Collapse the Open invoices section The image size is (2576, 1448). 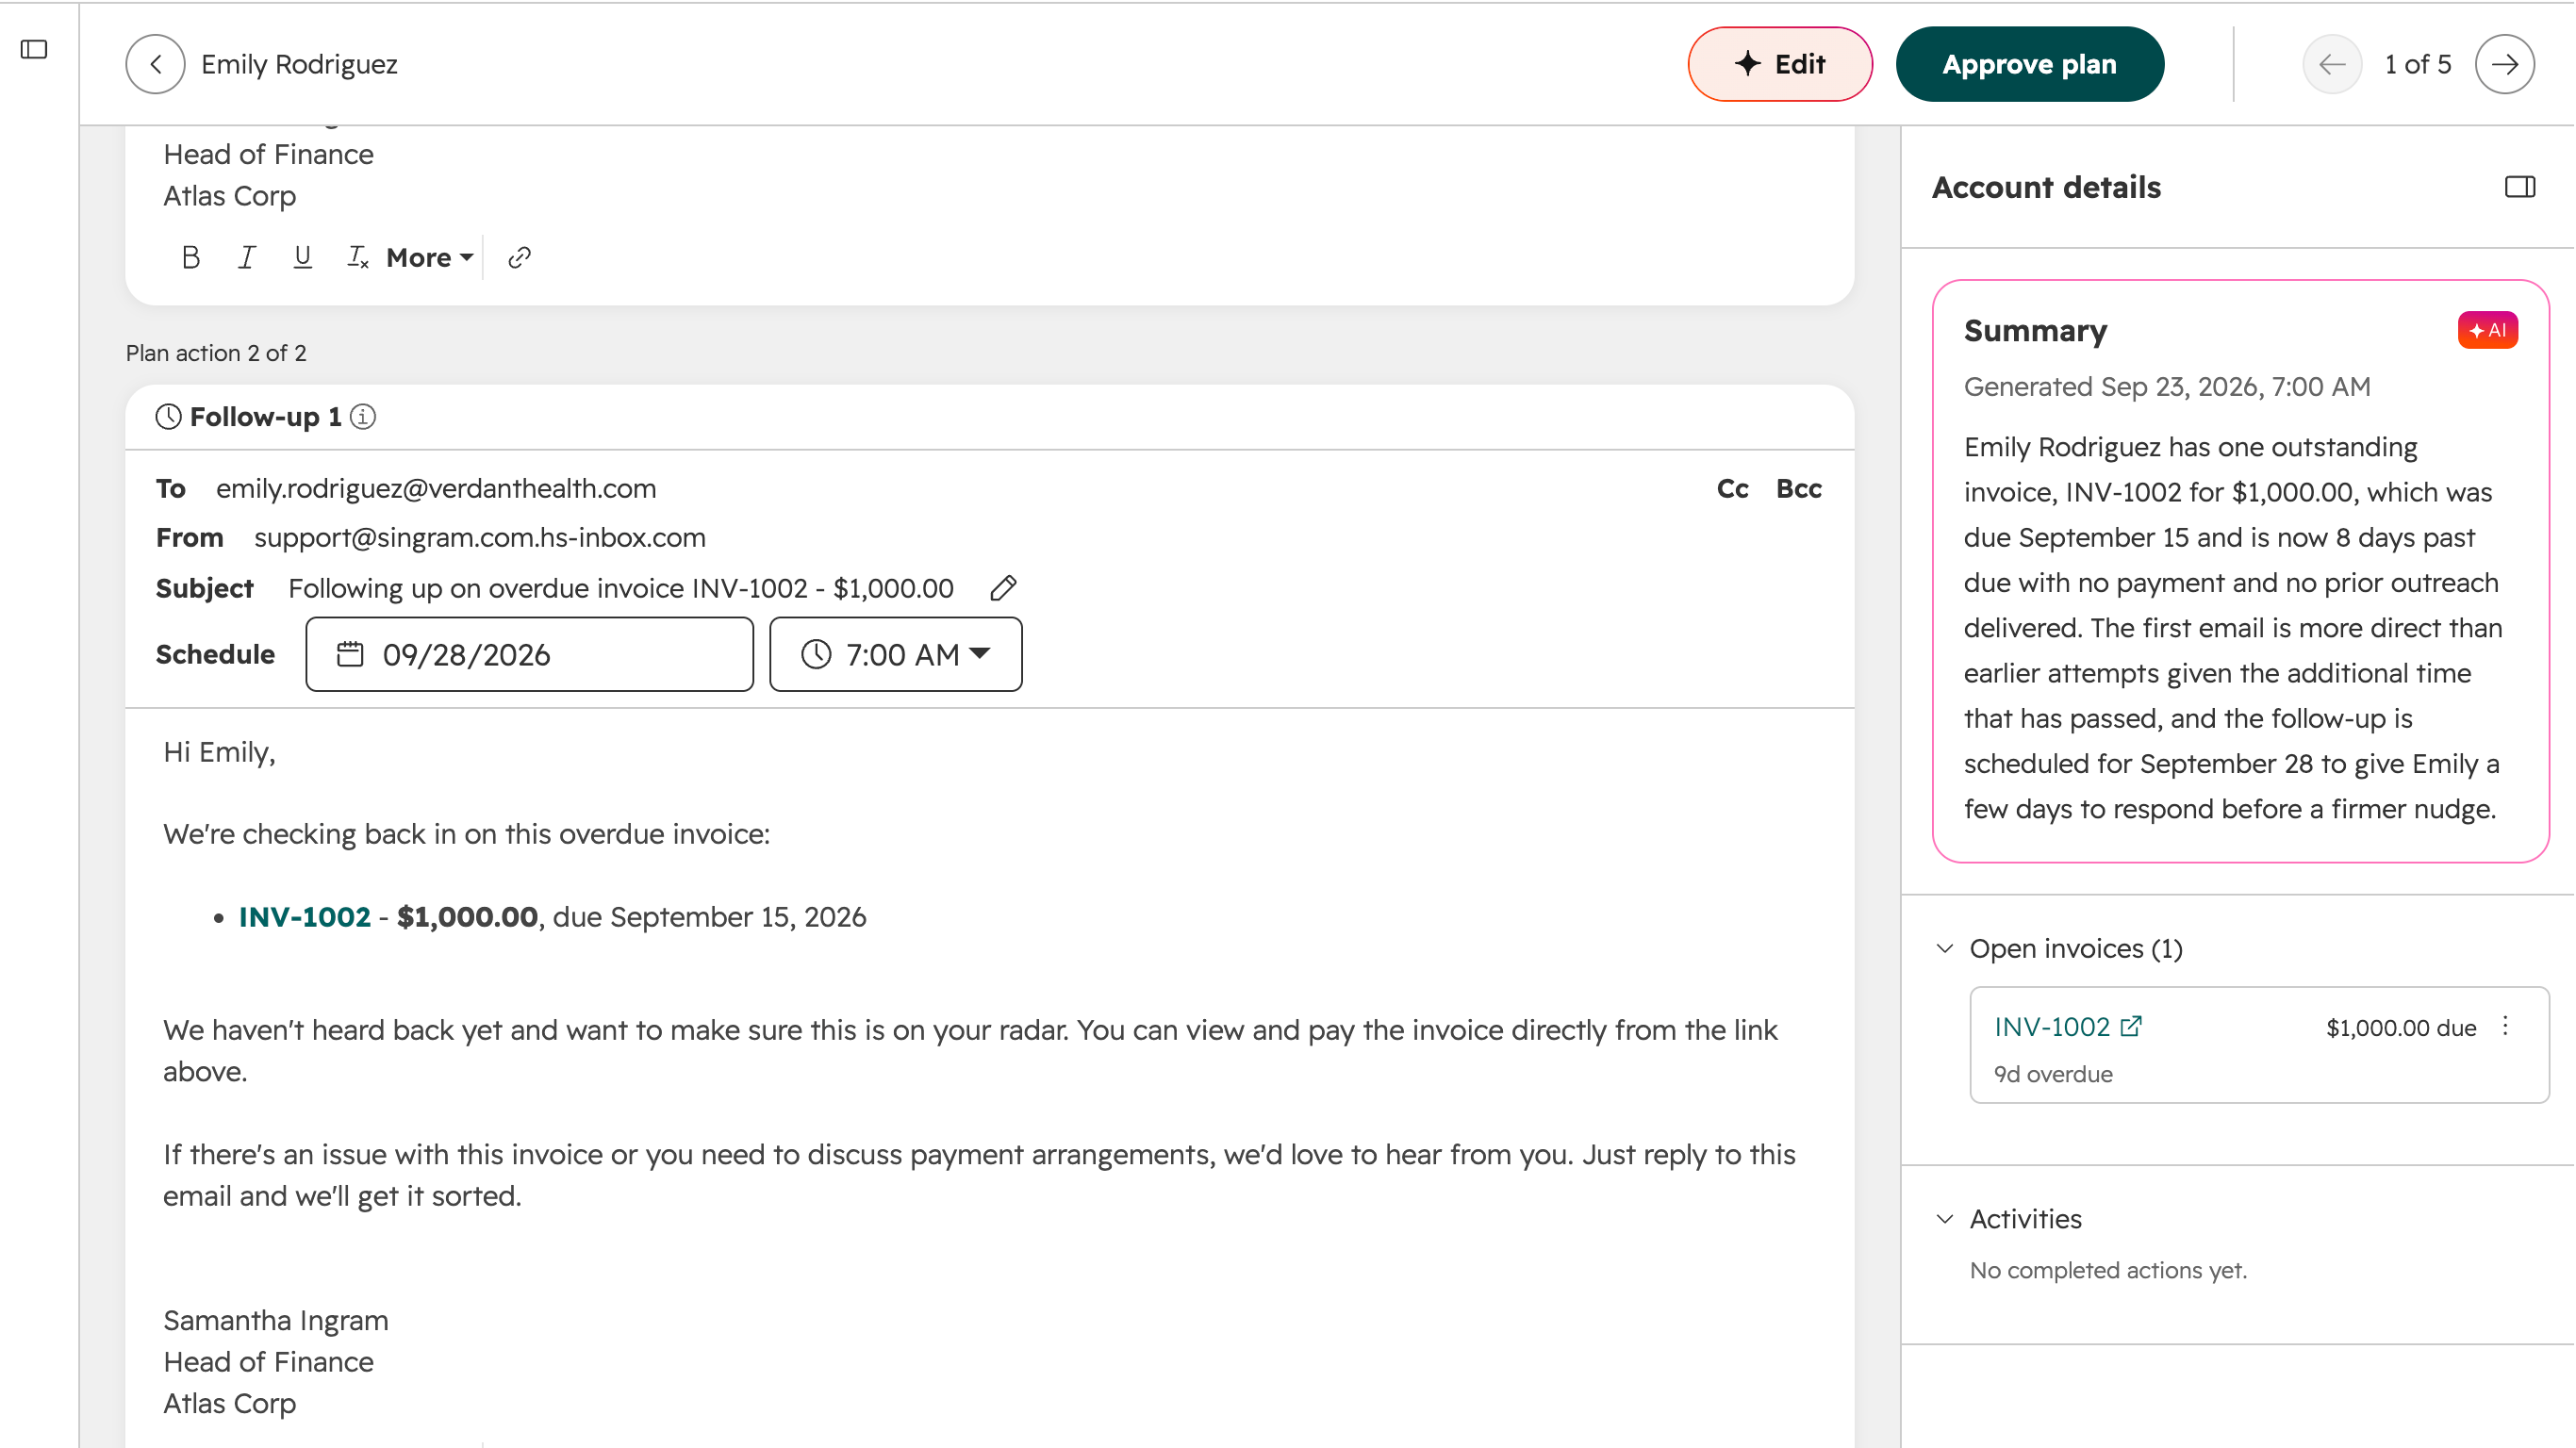click(1945, 948)
